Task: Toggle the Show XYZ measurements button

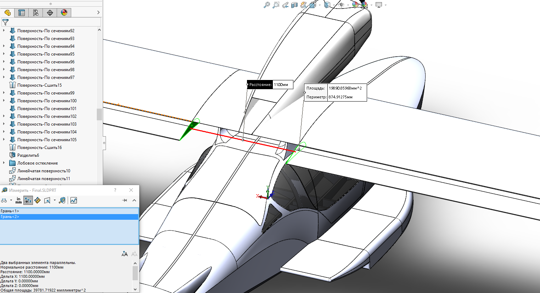Action: 28,201
